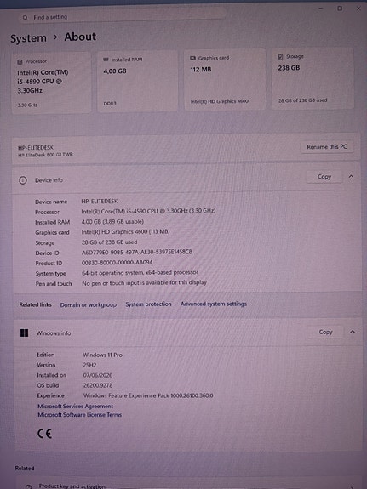Click the search magnifier icon
The height and width of the screenshot is (489, 367).
[26, 18]
